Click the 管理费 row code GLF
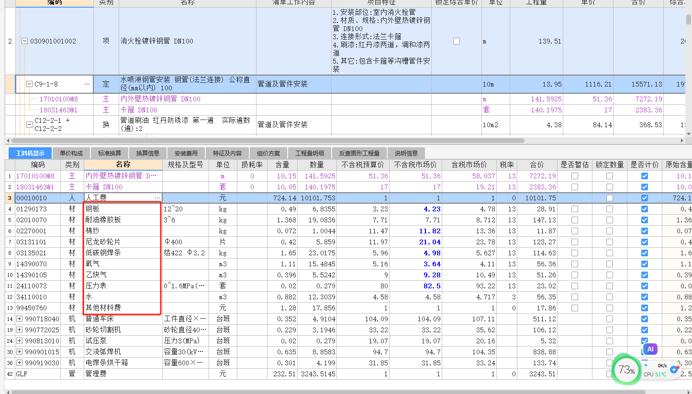Viewport: 692px width, 394px height. (x=38, y=374)
